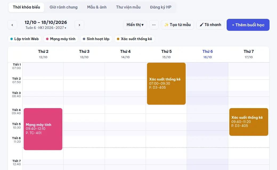Go to the previous week arrow

coord(12,25)
